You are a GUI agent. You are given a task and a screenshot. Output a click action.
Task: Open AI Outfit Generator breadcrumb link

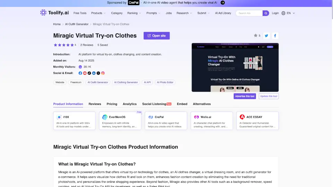point(77,24)
